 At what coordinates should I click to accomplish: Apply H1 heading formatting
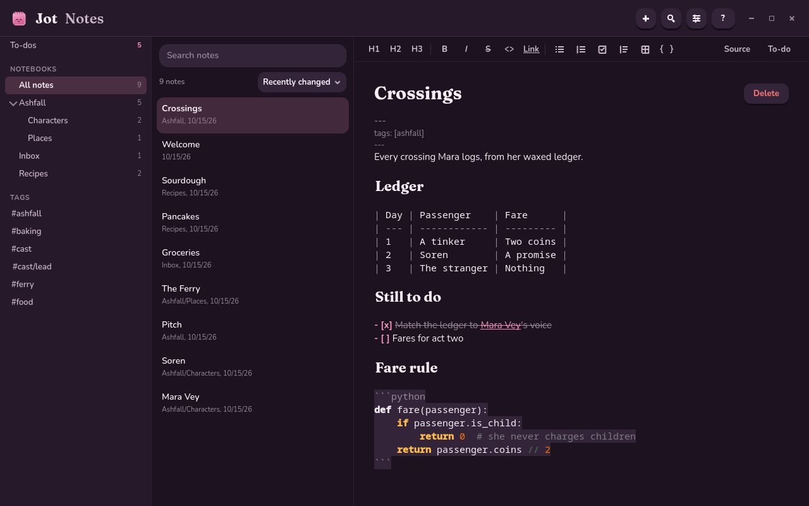click(x=374, y=49)
